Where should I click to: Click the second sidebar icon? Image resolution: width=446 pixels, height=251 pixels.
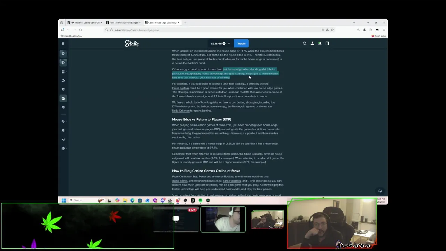click(x=63, y=62)
